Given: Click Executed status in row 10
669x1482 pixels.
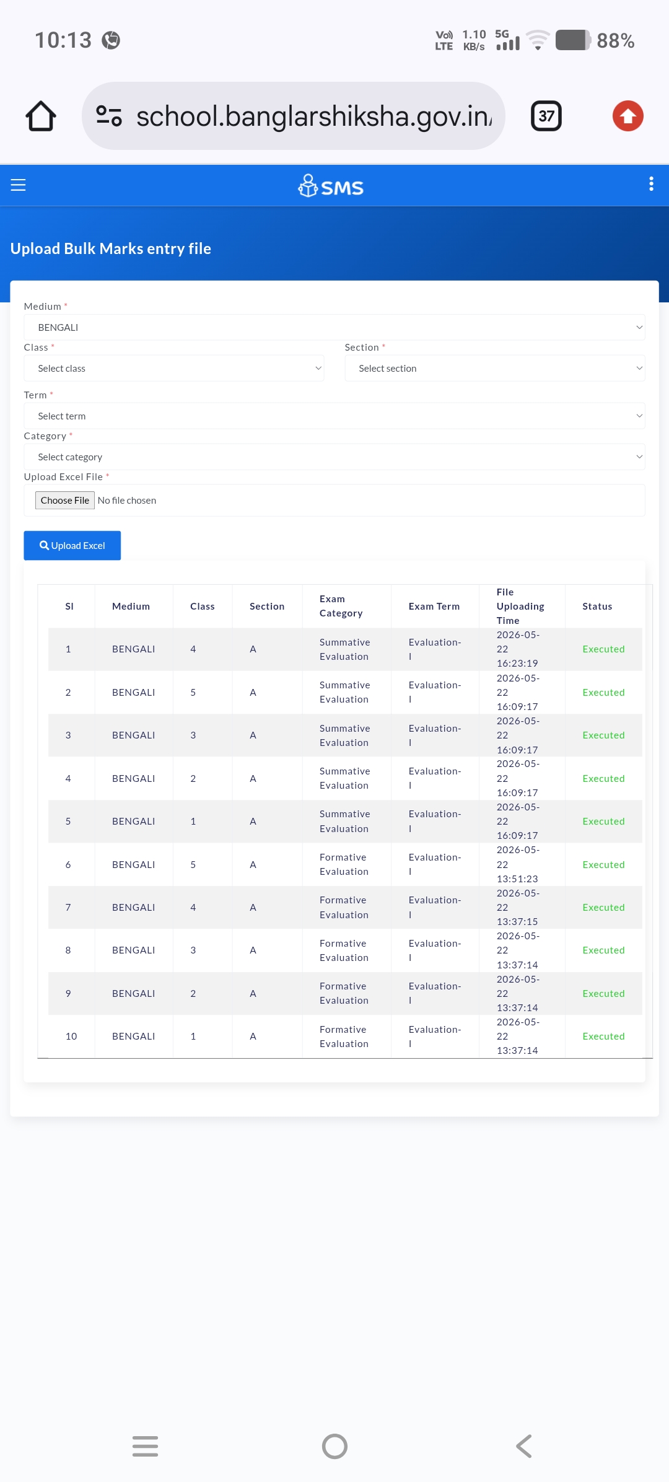Looking at the screenshot, I should [603, 1036].
